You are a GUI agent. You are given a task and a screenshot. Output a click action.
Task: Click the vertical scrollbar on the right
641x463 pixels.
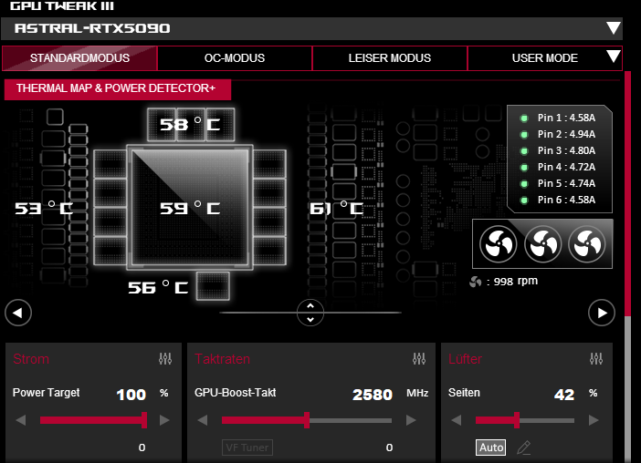tap(627, 267)
